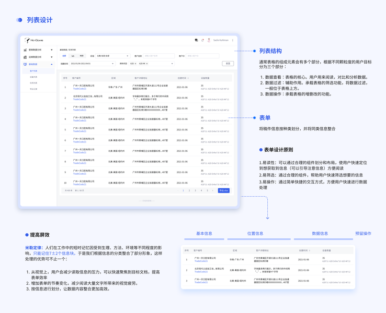Switch to the lab filter tab
The height and width of the screenshot is (313, 386).
[x=73, y=56]
